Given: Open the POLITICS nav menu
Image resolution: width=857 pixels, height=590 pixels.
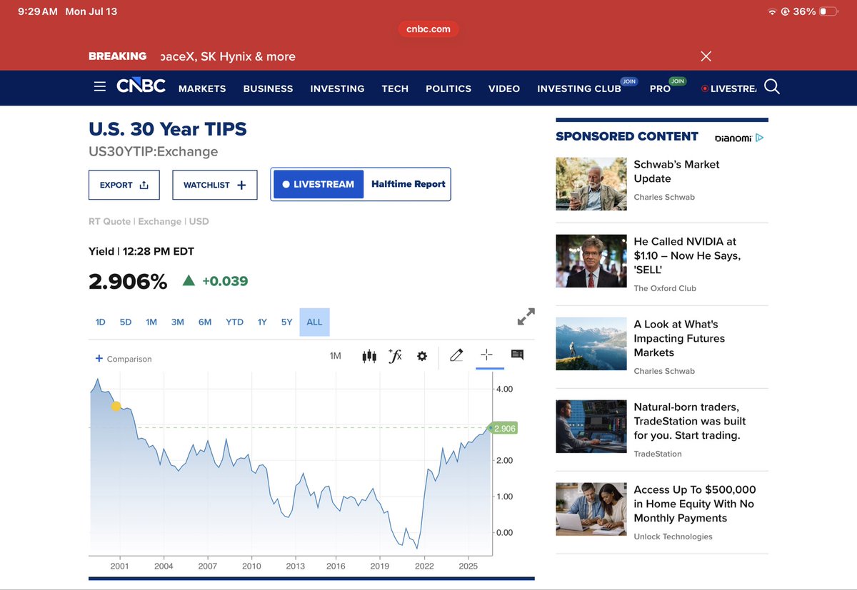Looking at the screenshot, I should pos(448,88).
